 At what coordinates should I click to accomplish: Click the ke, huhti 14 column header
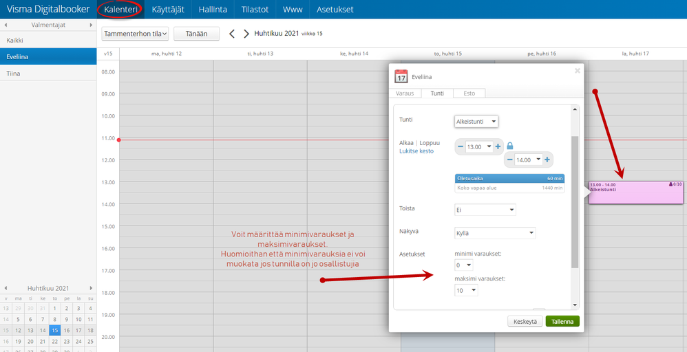click(354, 54)
